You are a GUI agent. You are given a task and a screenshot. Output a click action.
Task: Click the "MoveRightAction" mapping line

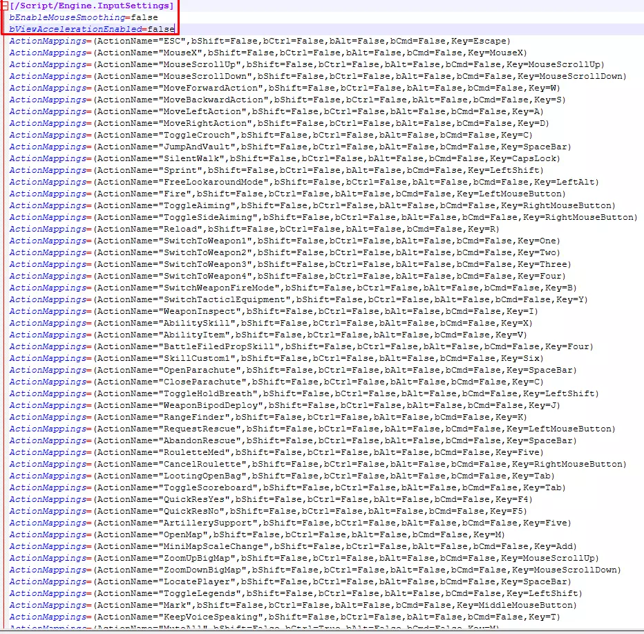pos(279,123)
